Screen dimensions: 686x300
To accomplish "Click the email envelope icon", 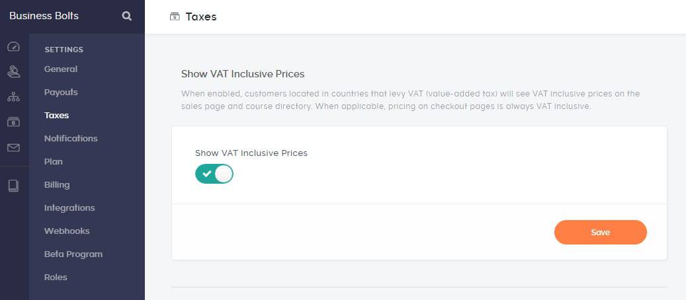I will click(13, 148).
